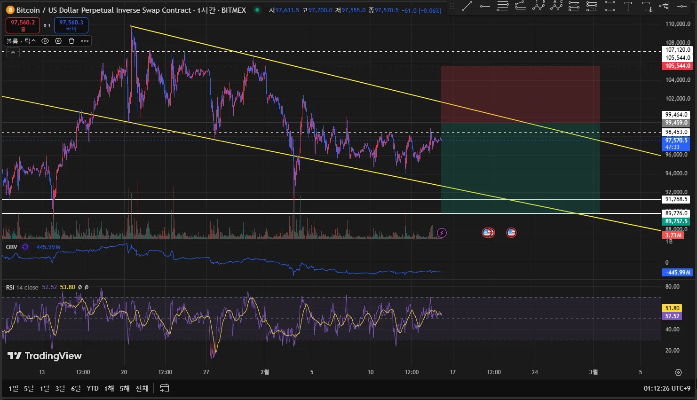Viewport: 697px width, 400px height.
Task: Click the 98,453.0 horizontal line label
Action: click(676, 132)
